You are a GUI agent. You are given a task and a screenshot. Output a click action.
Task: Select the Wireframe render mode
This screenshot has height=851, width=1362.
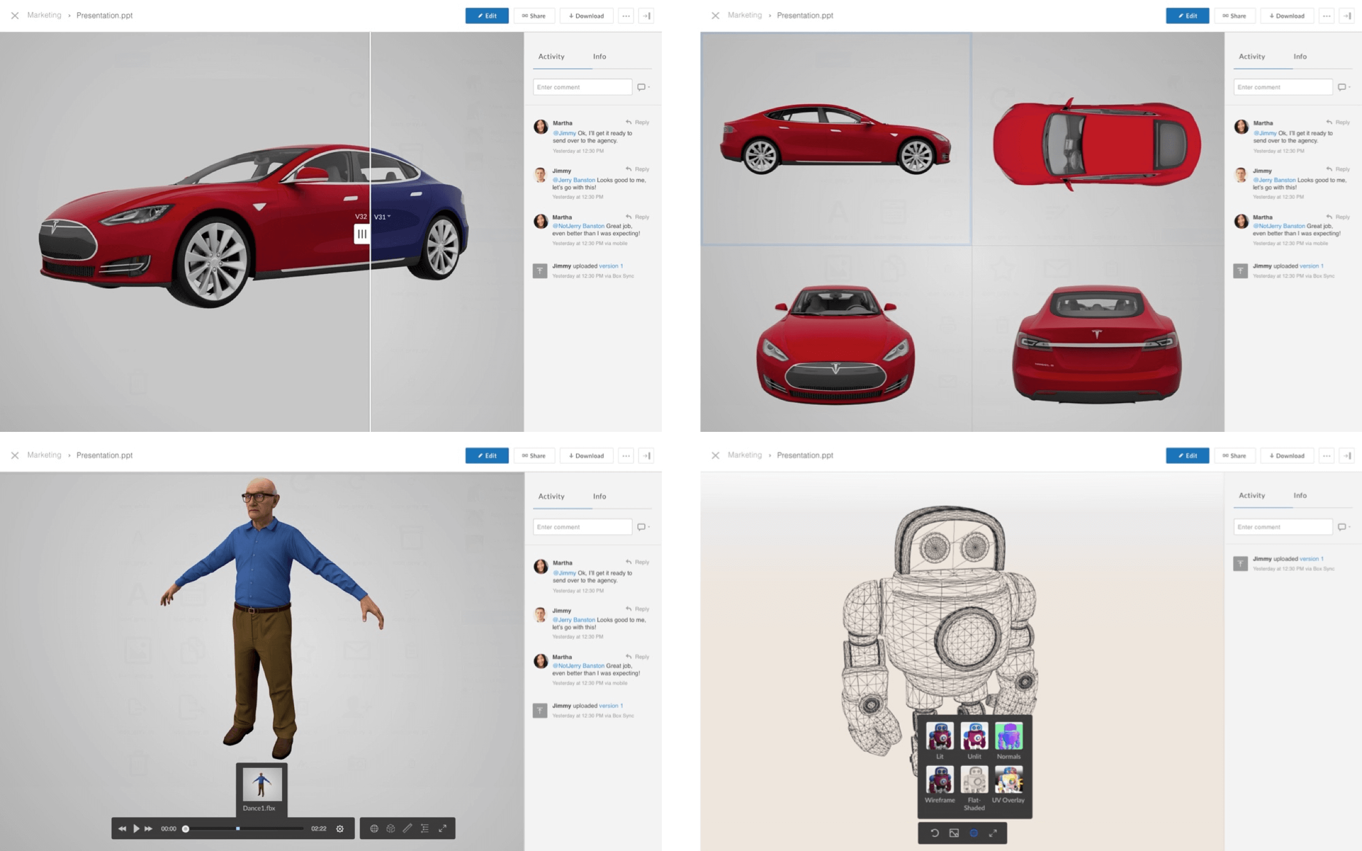pos(940,784)
